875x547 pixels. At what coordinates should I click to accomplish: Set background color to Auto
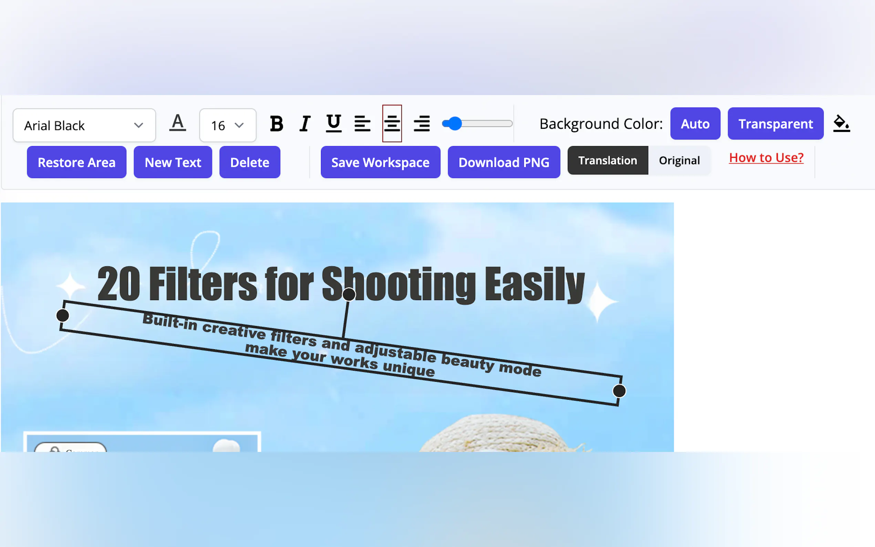pyautogui.click(x=695, y=124)
